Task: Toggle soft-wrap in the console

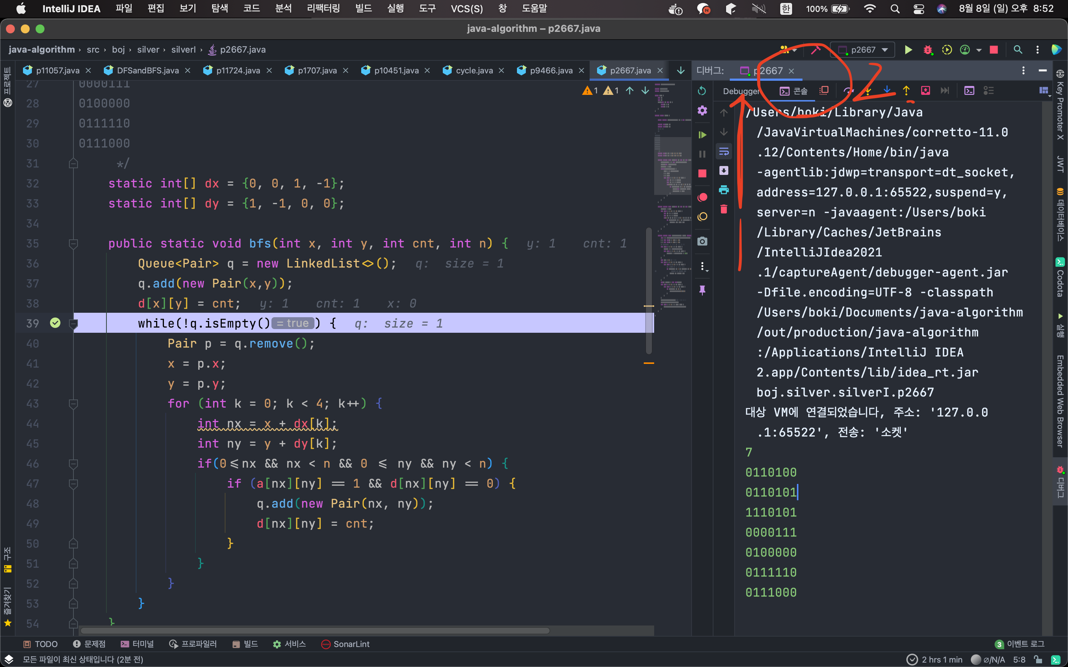Action: 724,152
